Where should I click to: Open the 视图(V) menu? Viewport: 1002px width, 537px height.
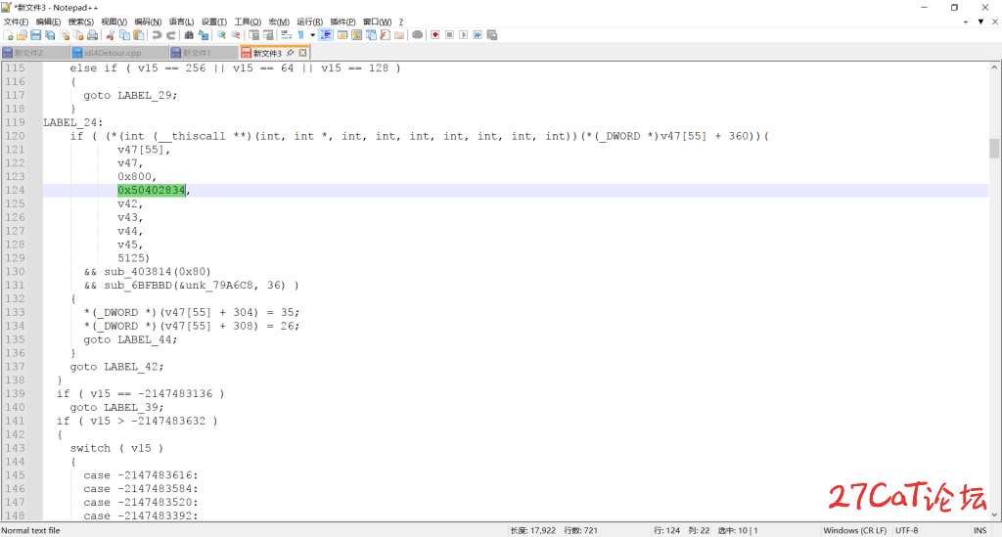point(114,22)
